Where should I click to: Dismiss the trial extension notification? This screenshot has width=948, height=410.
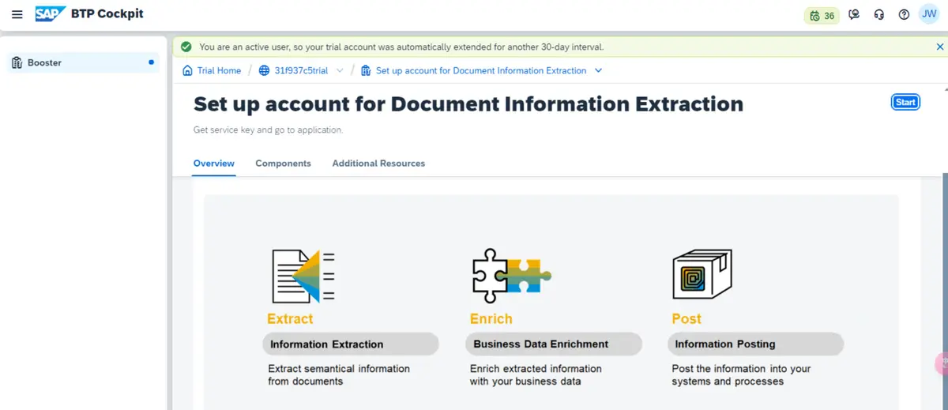click(939, 47)
